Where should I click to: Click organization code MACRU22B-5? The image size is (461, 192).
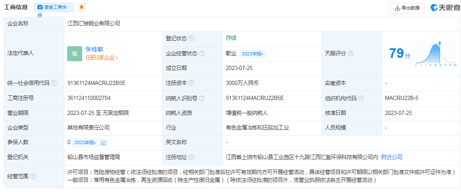click(x=402, y=98)
